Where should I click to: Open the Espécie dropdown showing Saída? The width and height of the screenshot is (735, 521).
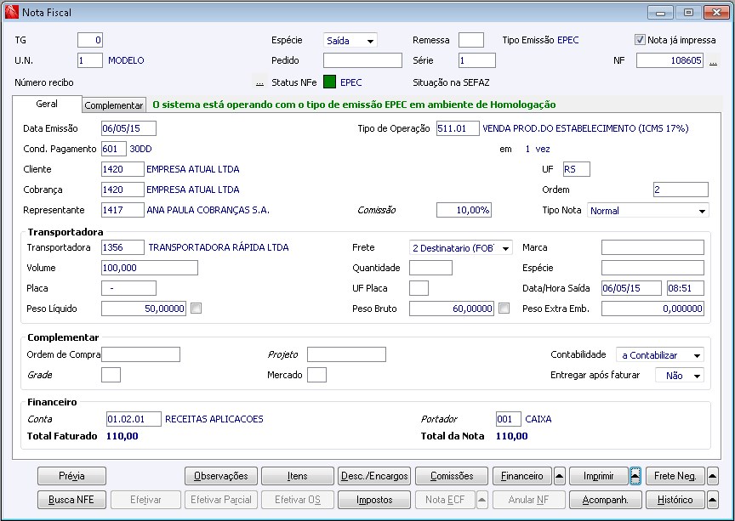click(370, 40)
